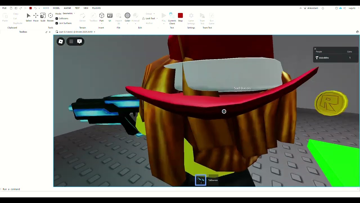Pop out the Toolbox panel
Viewport: 360px width, 203px height.
coord(46,32)
